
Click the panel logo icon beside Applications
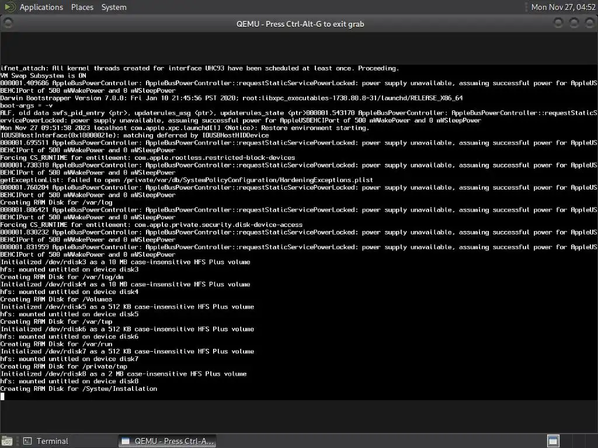pos(9,7)
